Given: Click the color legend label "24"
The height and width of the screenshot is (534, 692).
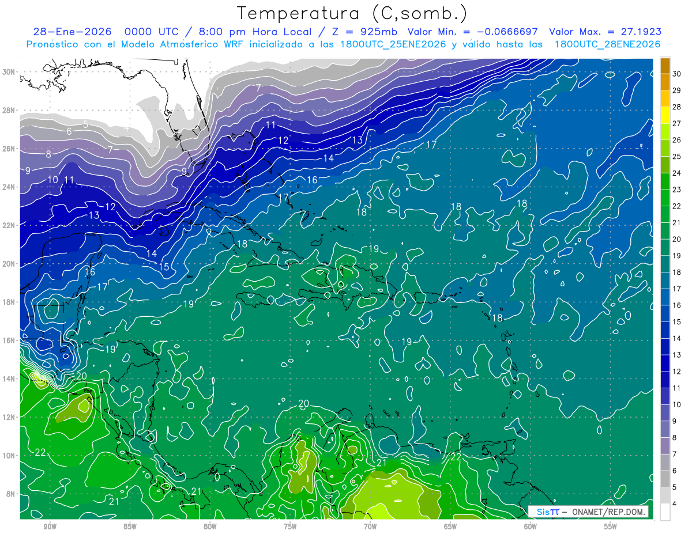Looking at the screenshot, I should pos(677,173).
